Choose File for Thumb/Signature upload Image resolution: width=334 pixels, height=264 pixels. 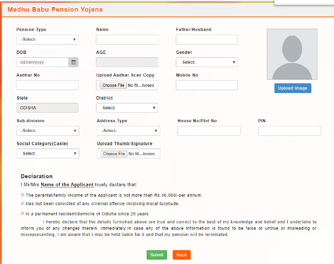(x=114, y=153)
